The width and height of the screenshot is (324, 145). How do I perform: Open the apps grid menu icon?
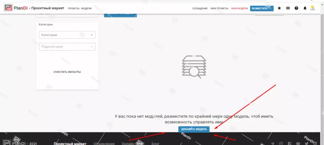(288, 8)
